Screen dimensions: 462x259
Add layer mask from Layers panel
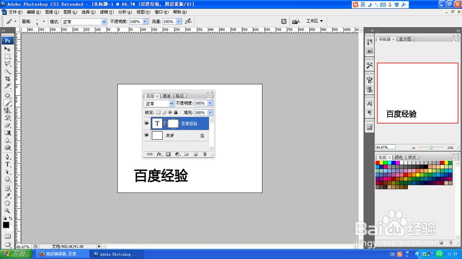pyautogui.click(x=168, y=154)
